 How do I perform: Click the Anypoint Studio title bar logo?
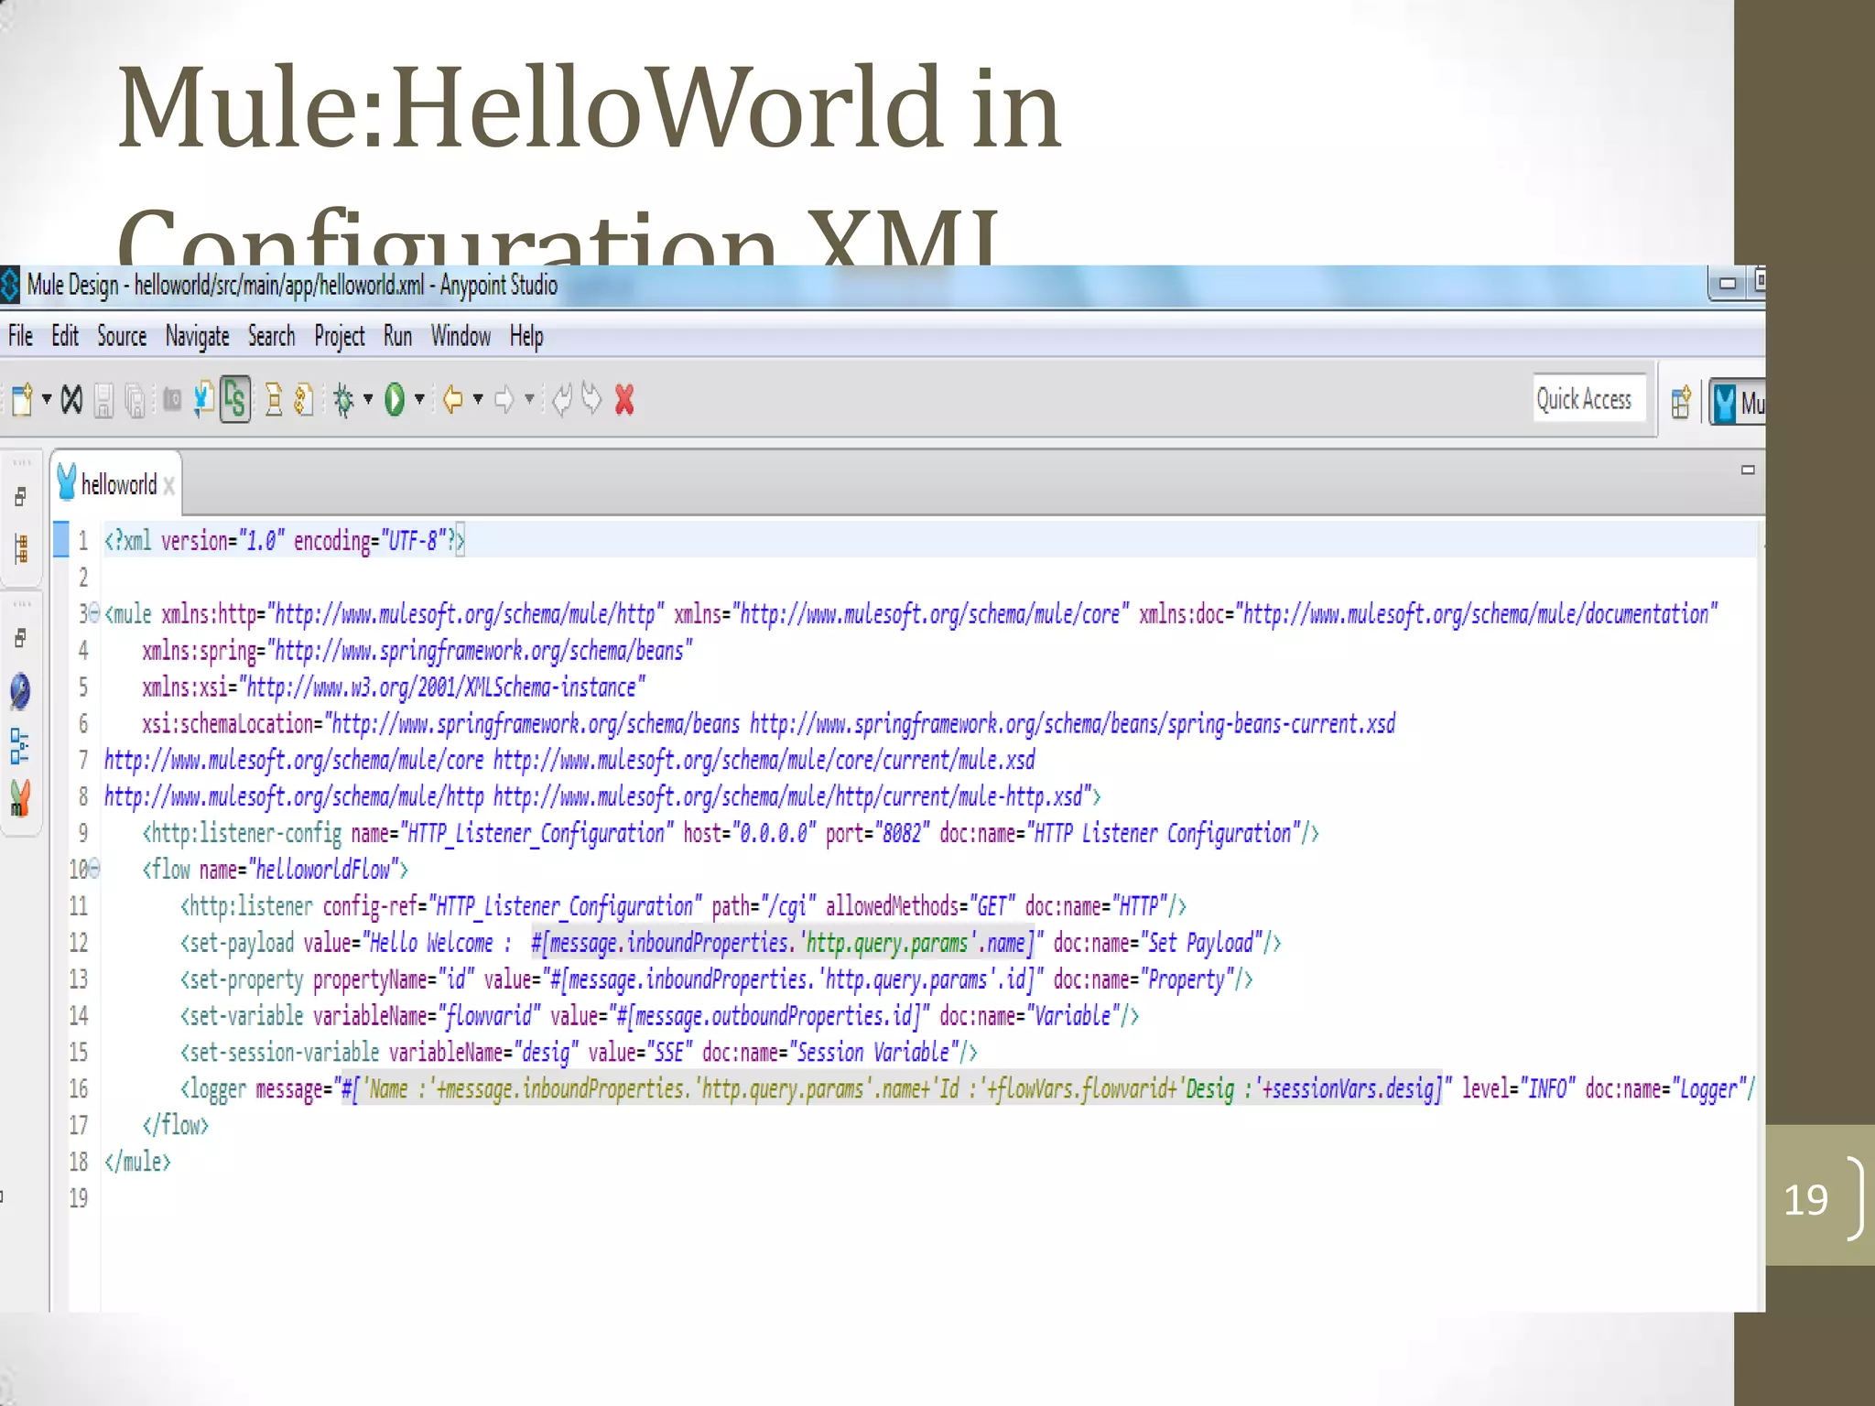[x=9, y=284]
